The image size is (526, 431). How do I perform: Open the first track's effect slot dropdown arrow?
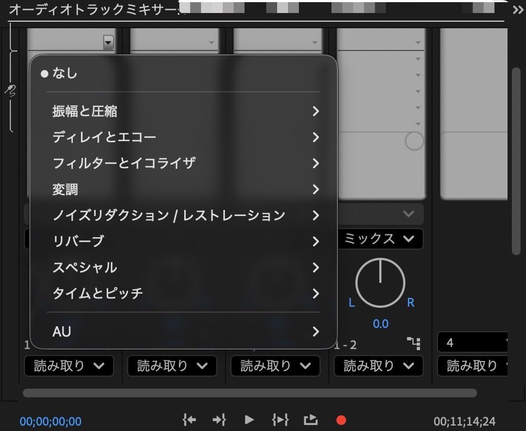click(108, 42)
